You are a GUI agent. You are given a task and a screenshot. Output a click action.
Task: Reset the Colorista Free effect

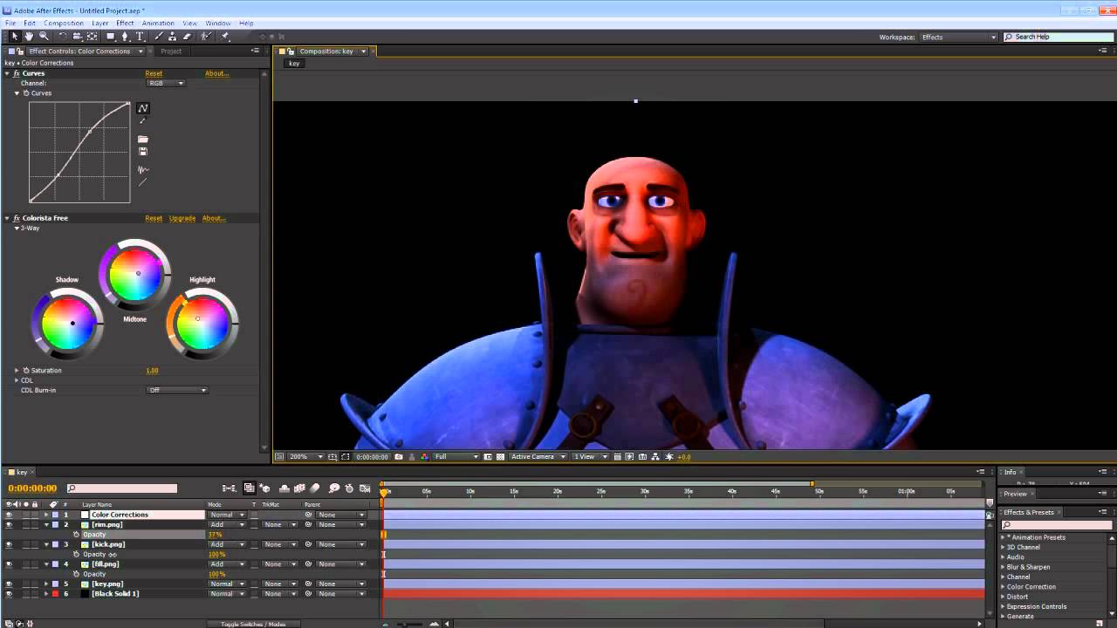(154, 218)
